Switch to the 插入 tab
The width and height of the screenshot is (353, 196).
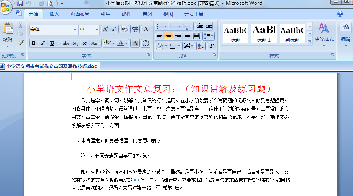pyautogui.click(x=54, y=14)
